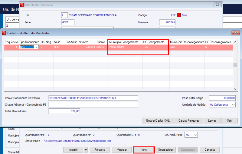242x154 pixels.
Task: Click Imprimir in Manifesto Eletrônico window
Action: point(73,150)
